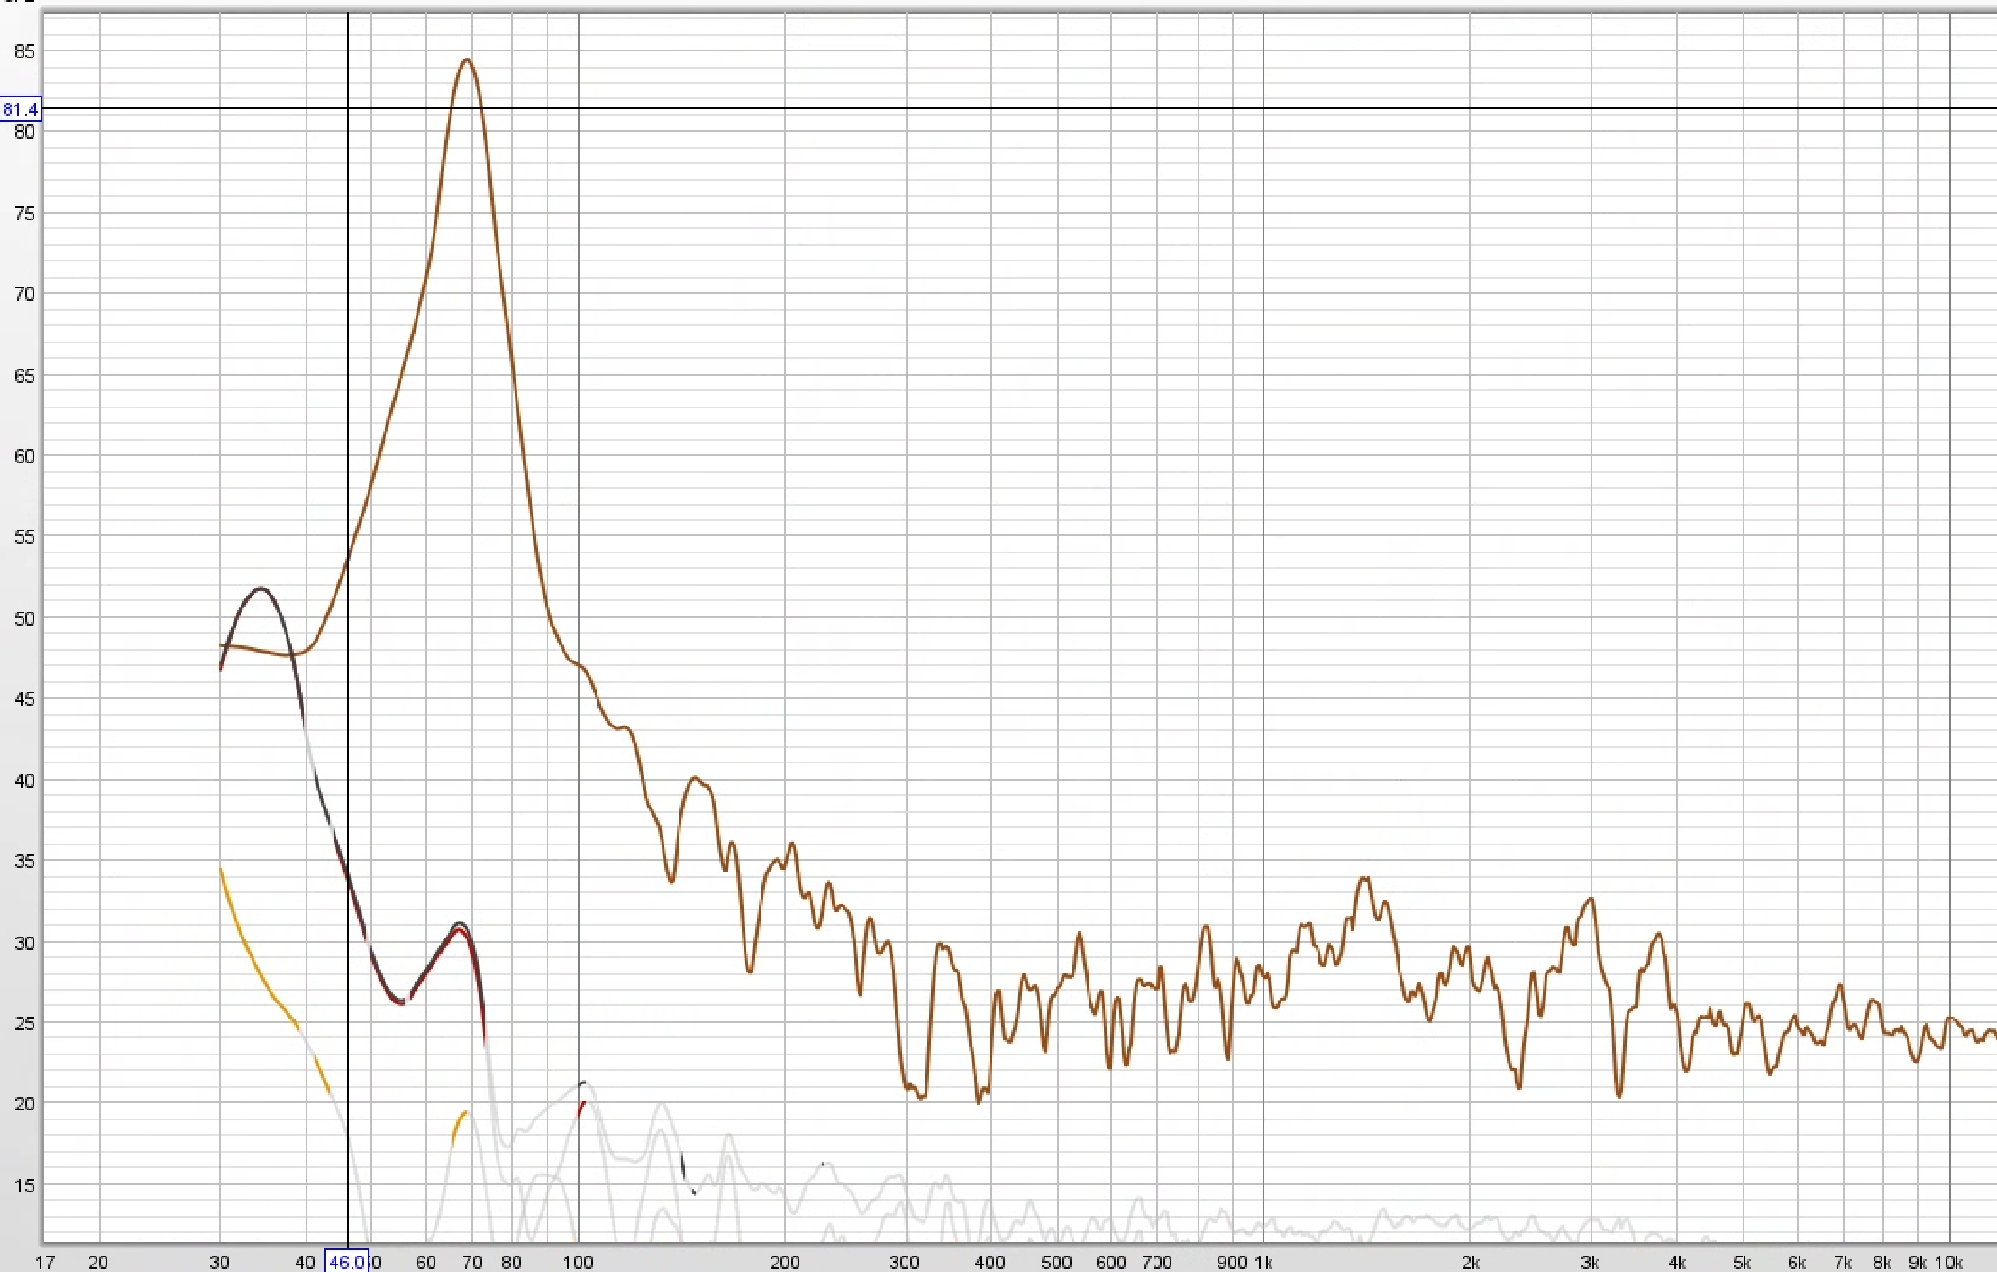Click the 5k frequency axis label
This screenshot has height=1272, width=1997.
click(x=1743, y=1263)
